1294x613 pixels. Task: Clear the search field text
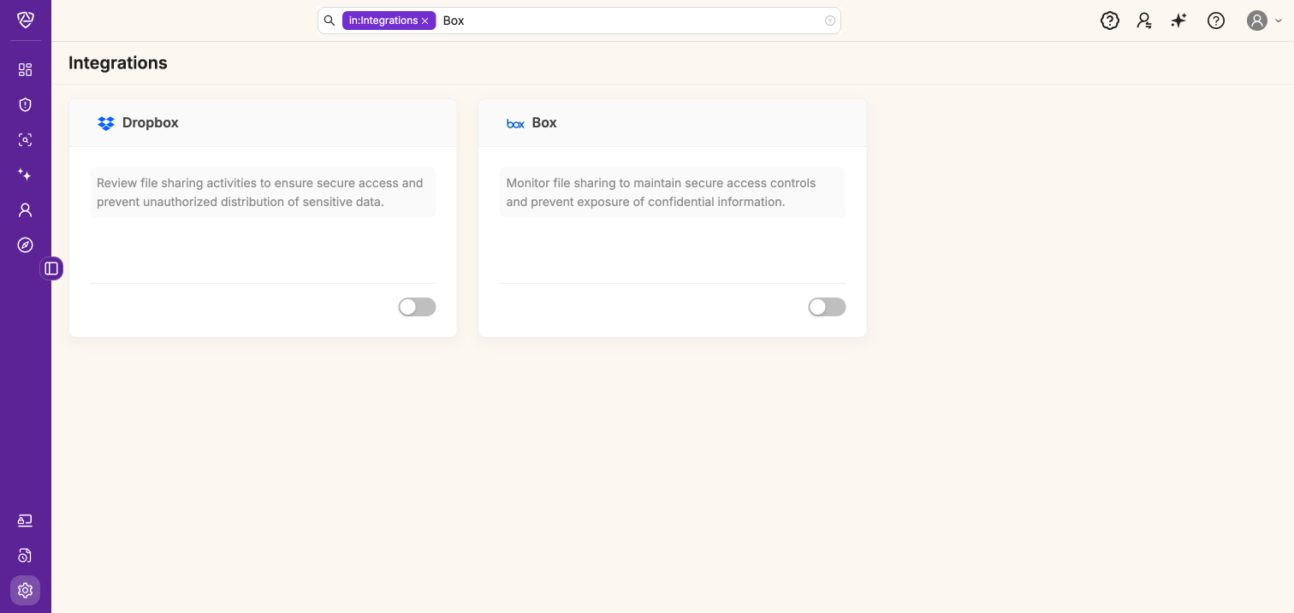tap(829, 21)
